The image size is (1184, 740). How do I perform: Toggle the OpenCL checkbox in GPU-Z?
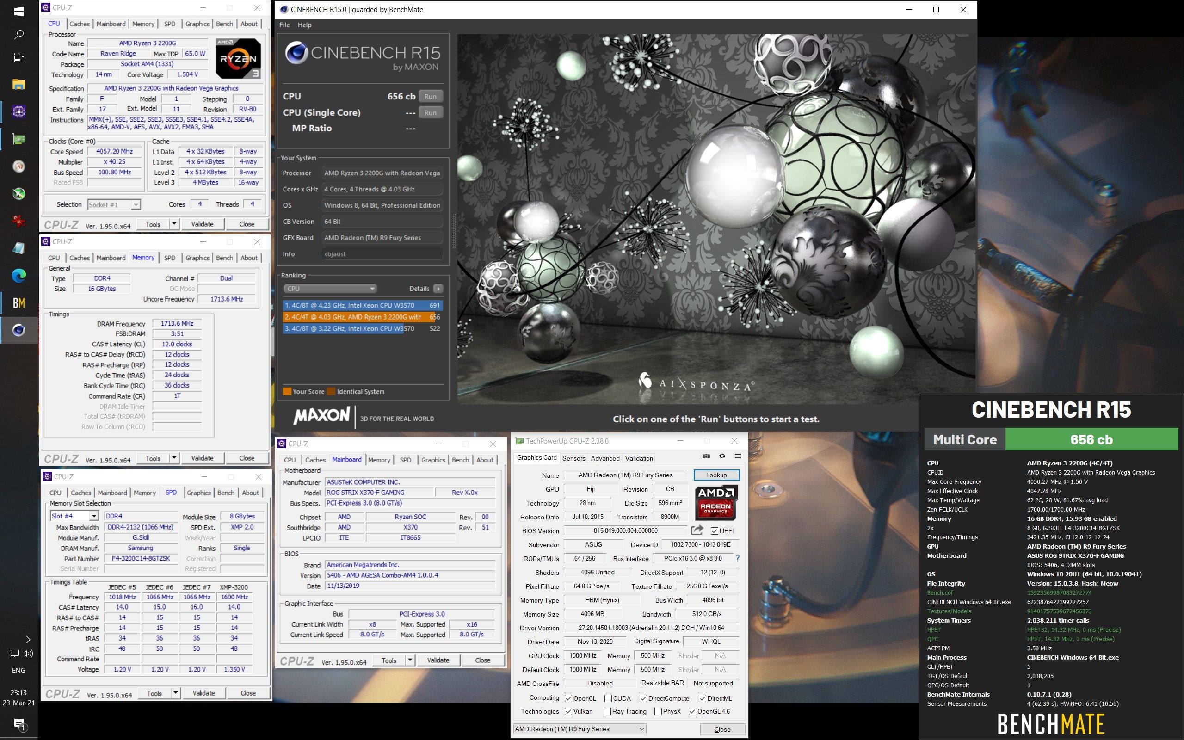click(568, 698)
